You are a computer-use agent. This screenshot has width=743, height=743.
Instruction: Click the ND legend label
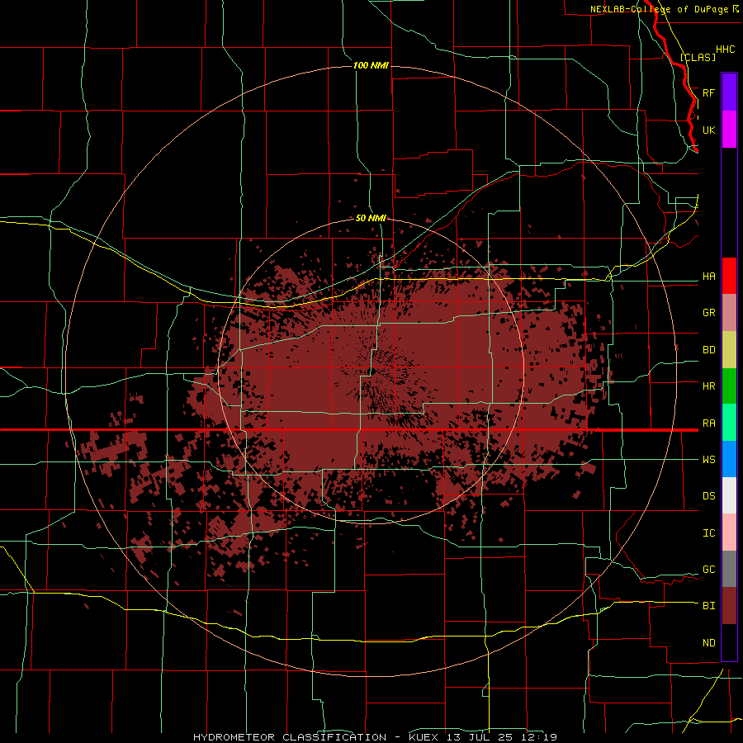click(x=709, y=643)
